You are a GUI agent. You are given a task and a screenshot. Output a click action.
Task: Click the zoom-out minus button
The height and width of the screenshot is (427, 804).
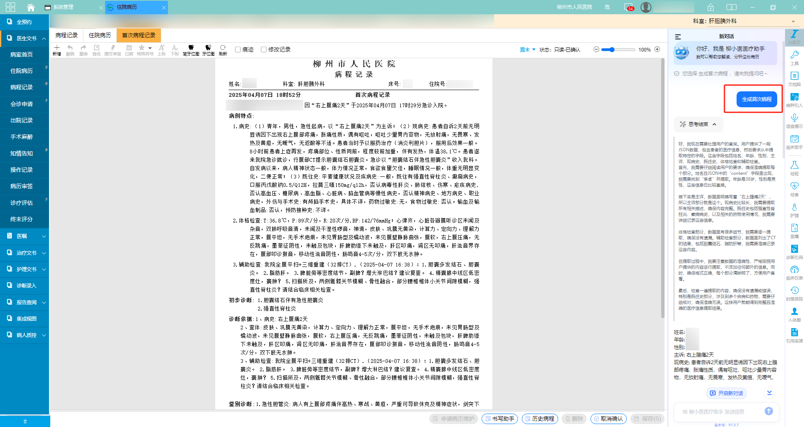point(596,49)
